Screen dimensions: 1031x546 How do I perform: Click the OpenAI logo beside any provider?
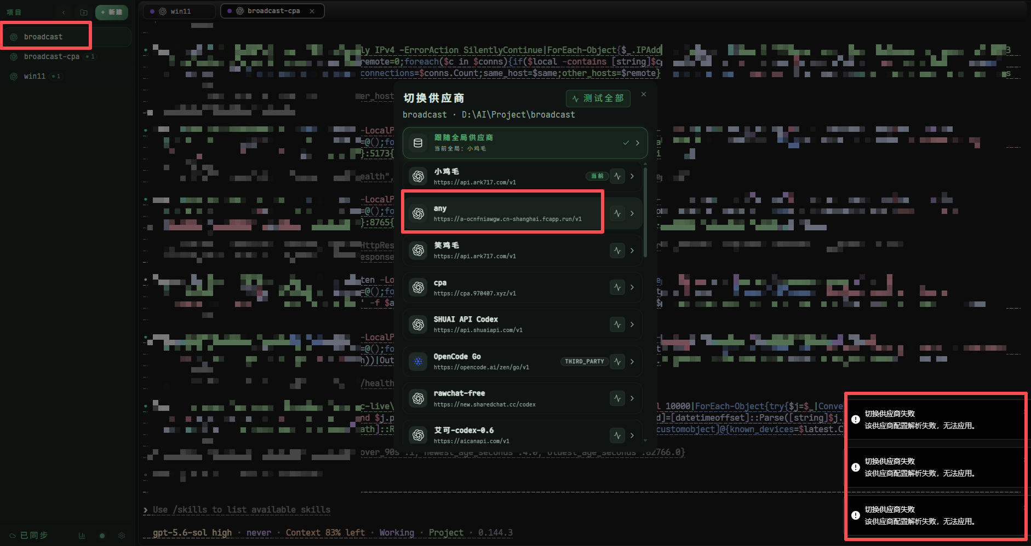419,213
